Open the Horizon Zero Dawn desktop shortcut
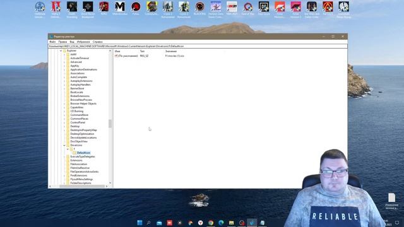This screenshot has width=404, height=227. (216, 10)
